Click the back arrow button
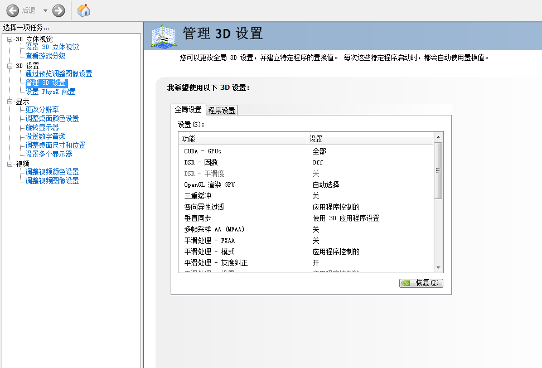Viewport: 542px width, 368px height. [13, 11]
